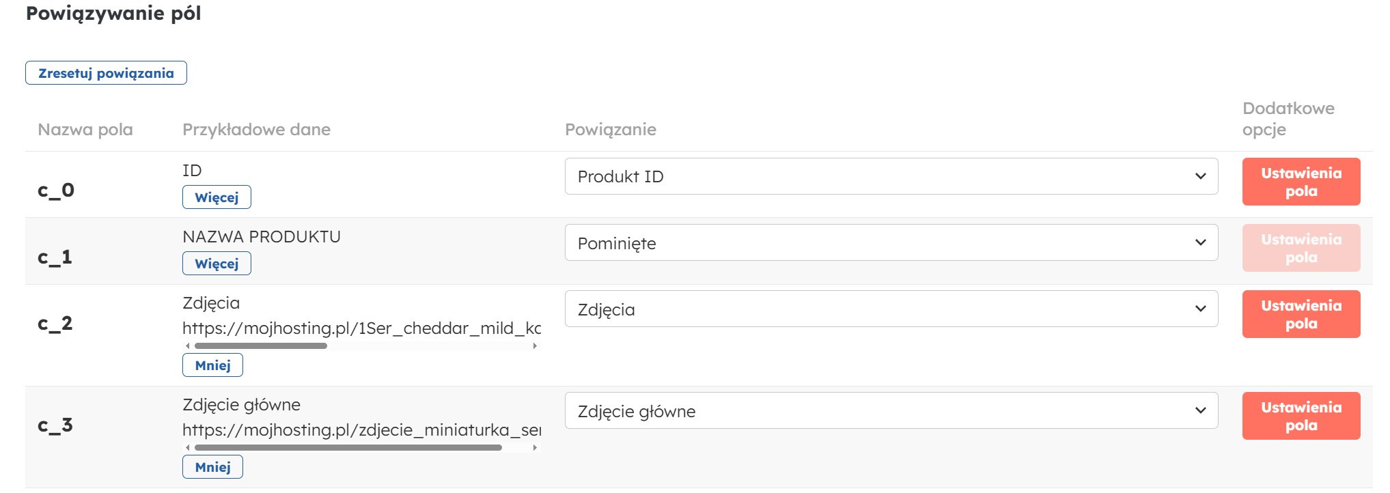Screen dimensions: 1390x493
Task: Click left scroll arrow of c_3 sample URL
Action: click(x=188, y=448)
